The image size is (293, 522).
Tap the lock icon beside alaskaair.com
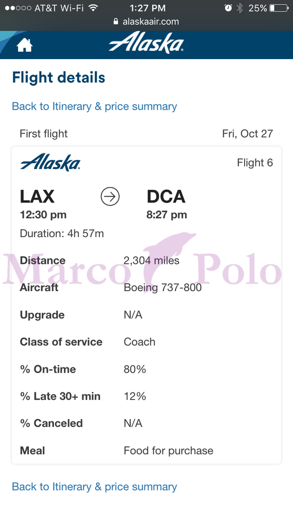point(116,22)
